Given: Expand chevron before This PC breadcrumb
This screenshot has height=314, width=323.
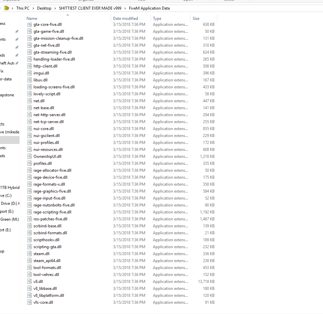Looking at the screenshot, I should 12,8.
